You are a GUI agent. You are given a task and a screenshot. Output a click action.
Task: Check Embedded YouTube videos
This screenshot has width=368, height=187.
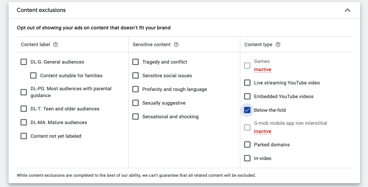pos(247,96)
